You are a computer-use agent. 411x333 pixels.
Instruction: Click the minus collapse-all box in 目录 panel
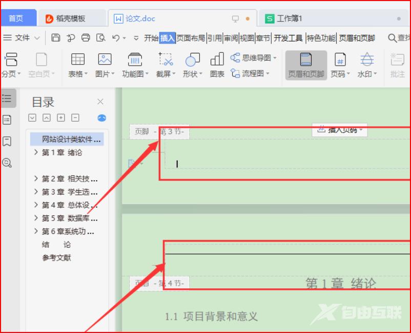75,117
